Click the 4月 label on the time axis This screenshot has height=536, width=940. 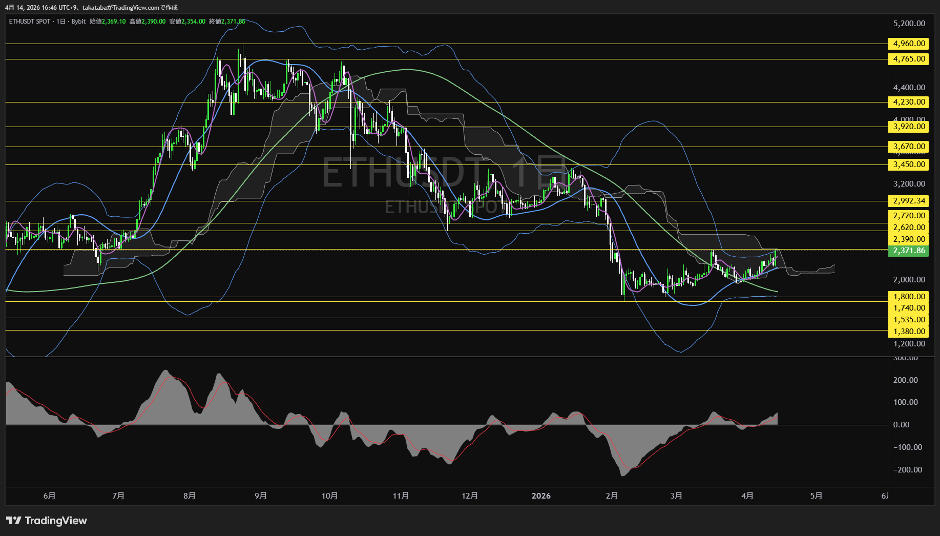tap(747, 496)
